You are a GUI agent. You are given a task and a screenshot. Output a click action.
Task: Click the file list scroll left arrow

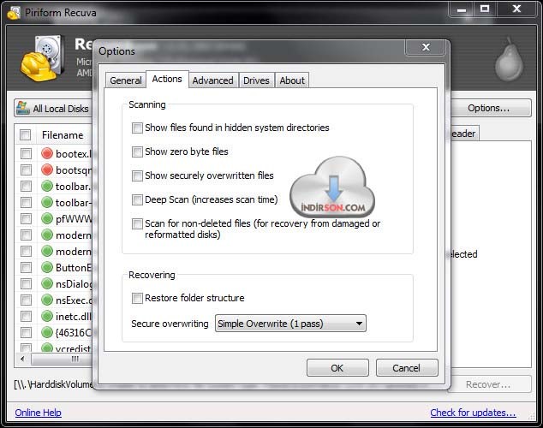[x=23, y=359]
